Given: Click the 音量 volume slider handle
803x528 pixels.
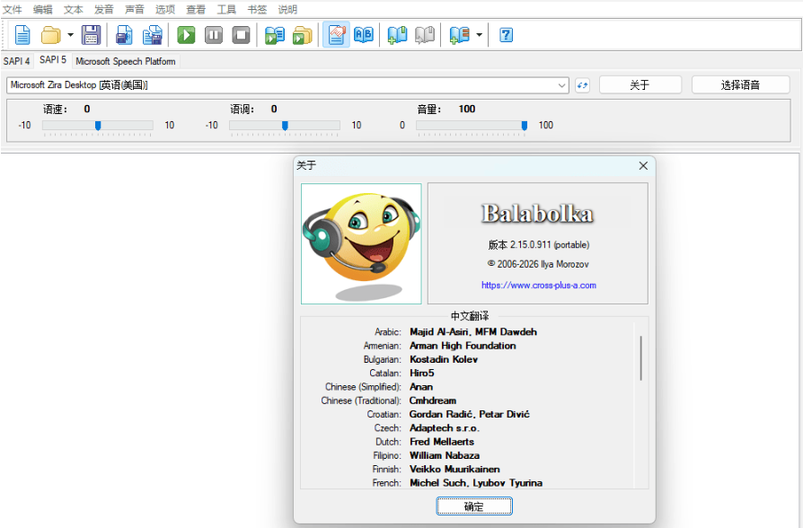Looking at the screenshot, I should [525, 126].
